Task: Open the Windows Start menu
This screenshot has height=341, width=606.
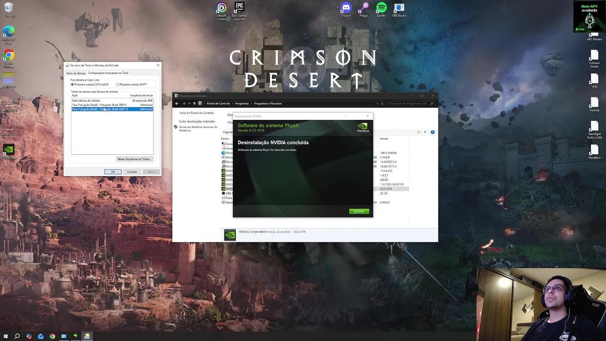Action: click(6, 336)
